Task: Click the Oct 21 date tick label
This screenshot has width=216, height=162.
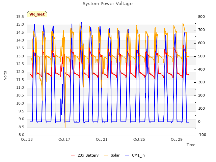Action: (x=102, y=139)
